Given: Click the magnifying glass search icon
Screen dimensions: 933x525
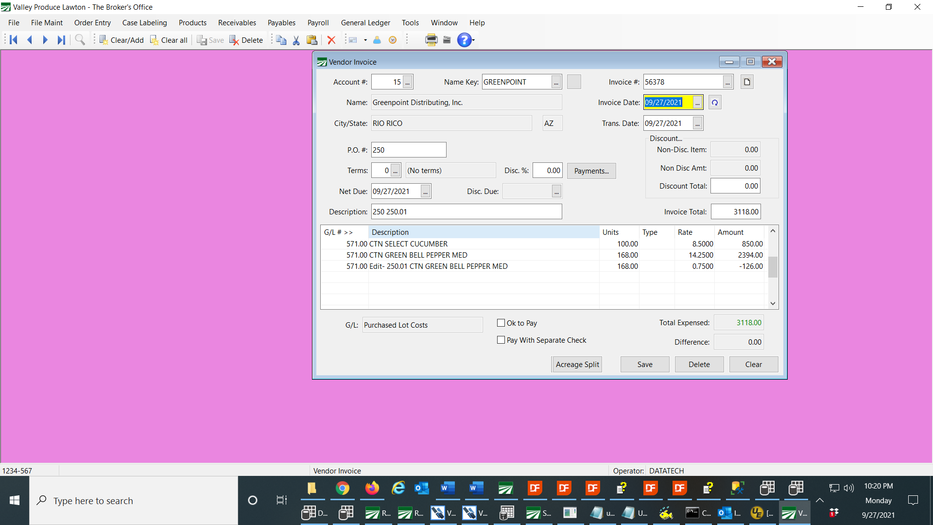Looking at the screenshot, I should (x=80, y=40).
